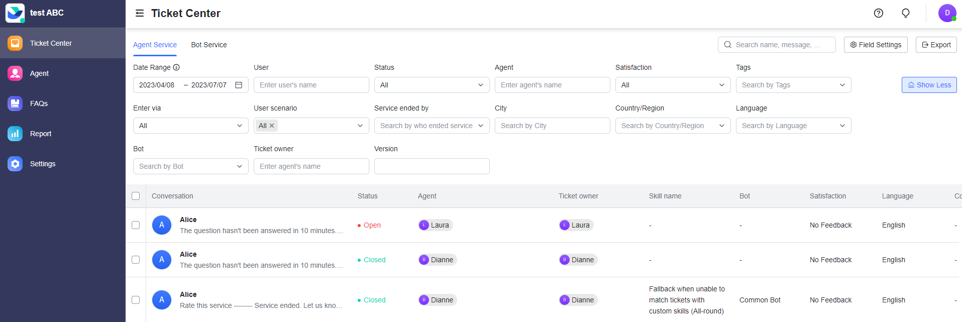Click the Report sidebar icon
The width and height of the screenshot is (962, 322).
coord(15,134)
